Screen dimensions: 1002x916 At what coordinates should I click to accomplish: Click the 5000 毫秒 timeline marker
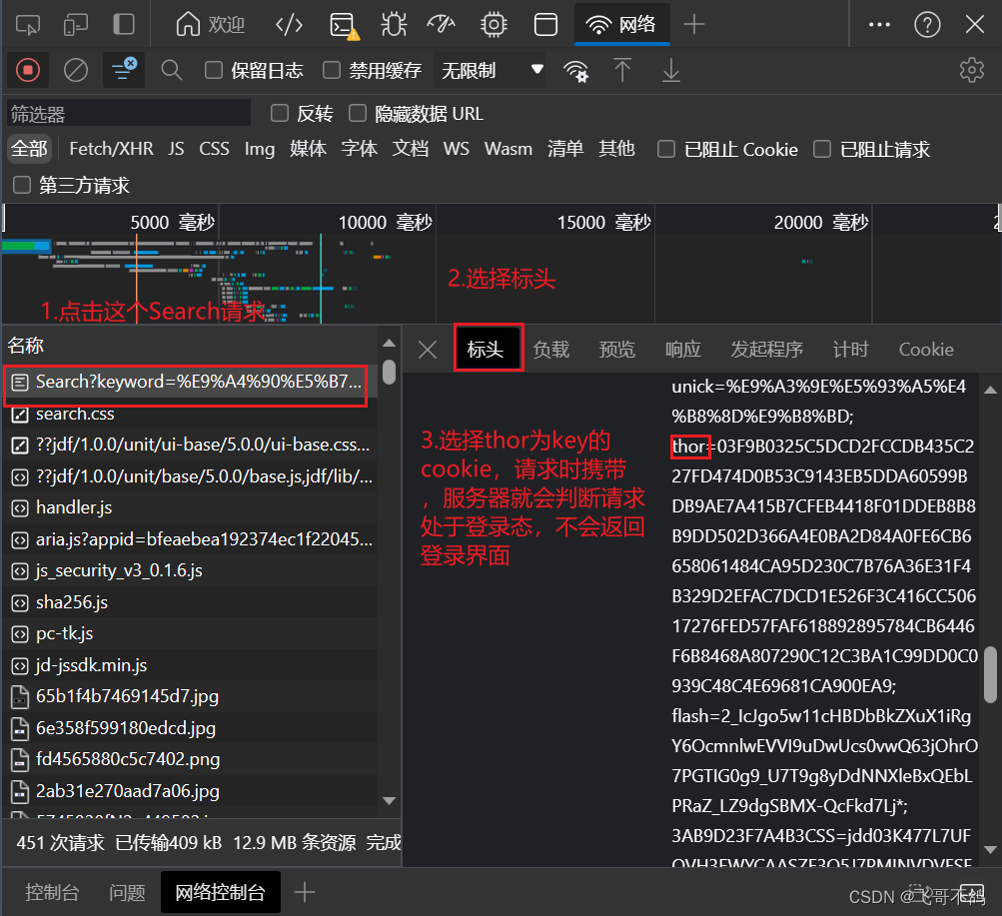coord(173,223)
